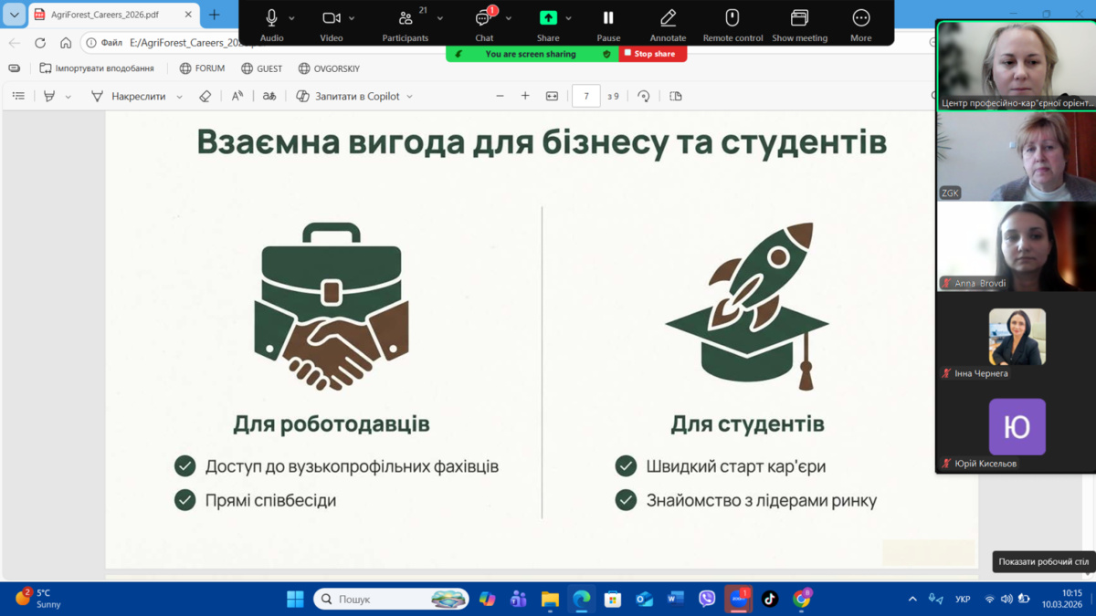Viewport: 1096px width, 616px height.
Task: Open the Participants list
Action: [406, 24]
